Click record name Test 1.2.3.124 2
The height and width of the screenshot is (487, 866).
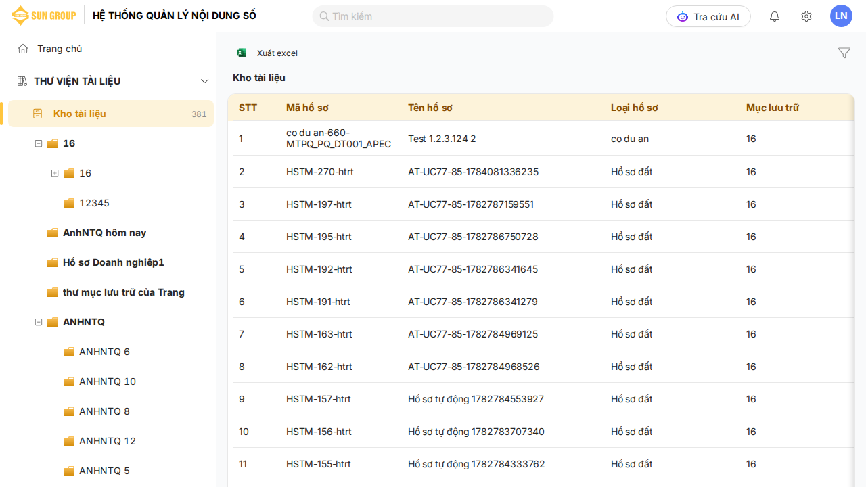tap(442, 139)
